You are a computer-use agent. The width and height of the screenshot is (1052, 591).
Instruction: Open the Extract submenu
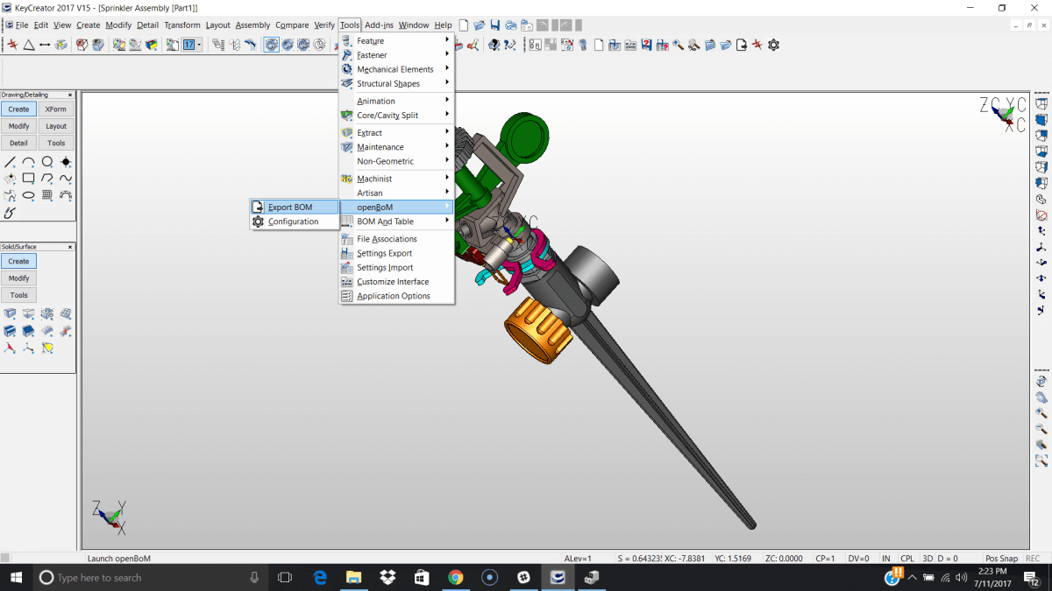click(x=396, y=133)
